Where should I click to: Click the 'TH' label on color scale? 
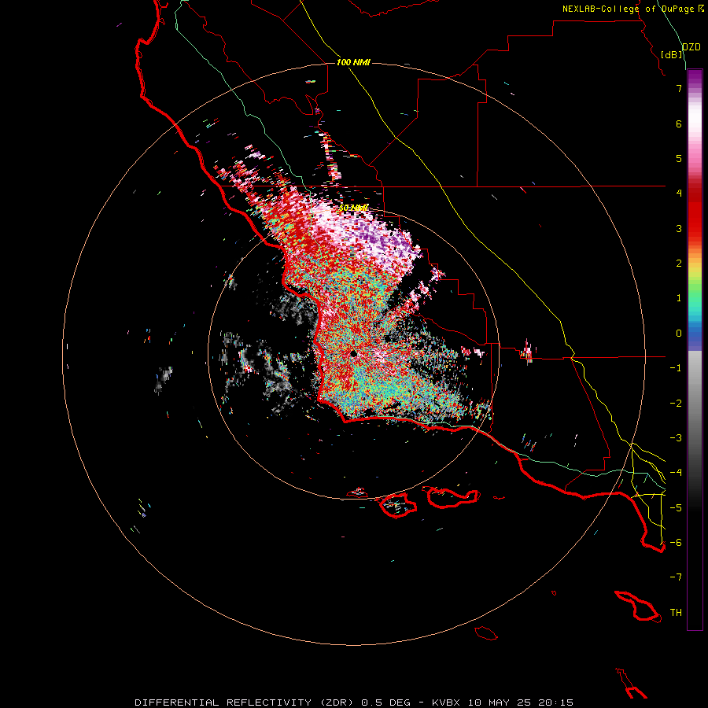[x=676, y=613]
